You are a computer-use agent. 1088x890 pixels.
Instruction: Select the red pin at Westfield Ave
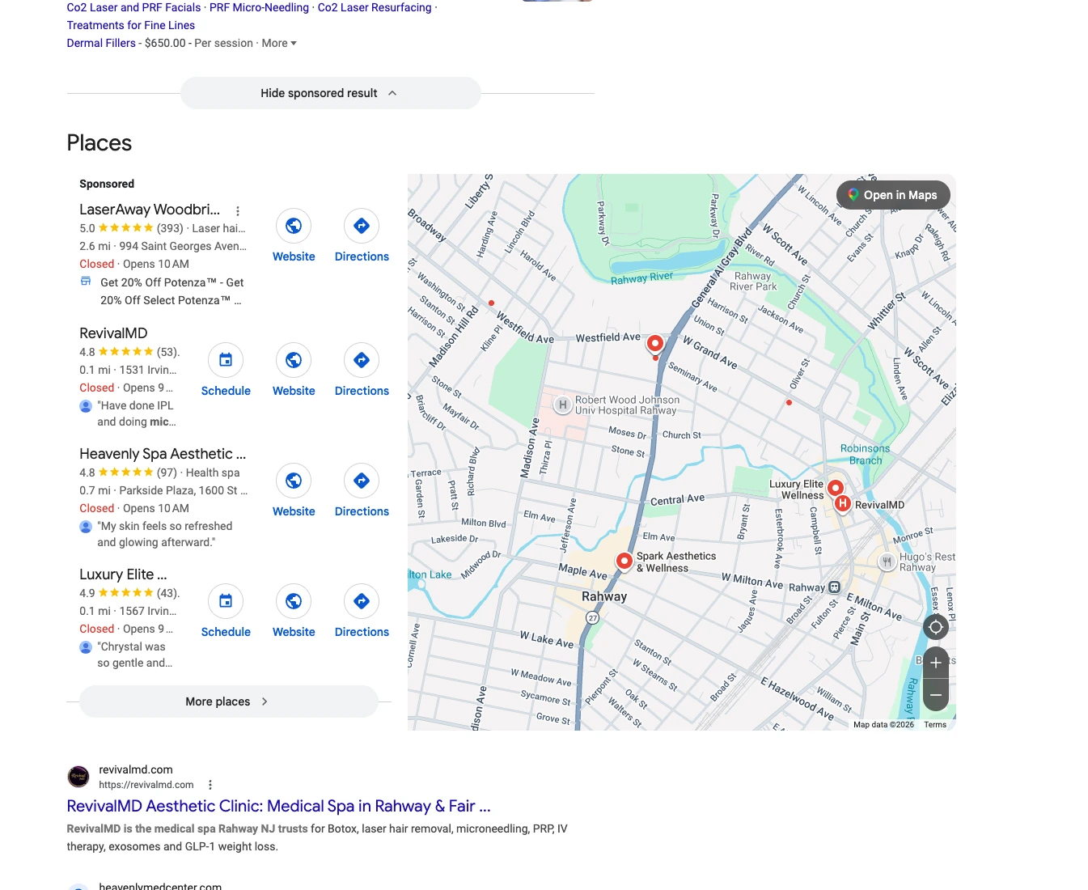(655, 345)
